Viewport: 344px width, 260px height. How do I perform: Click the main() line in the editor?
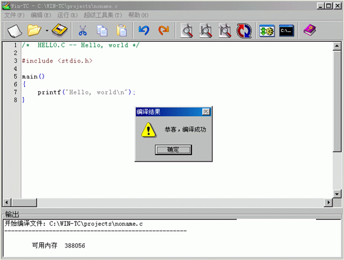(x=33, y=77)
